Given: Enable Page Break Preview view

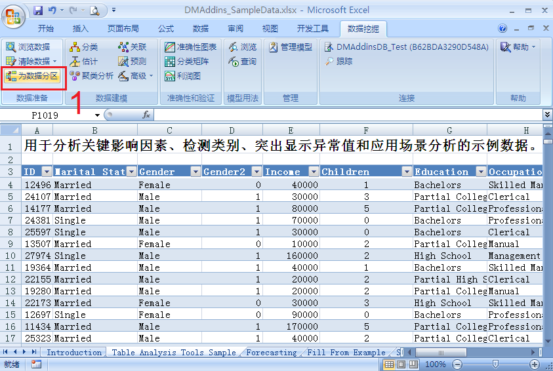Looking at the screenshot, I should [413, 364].
